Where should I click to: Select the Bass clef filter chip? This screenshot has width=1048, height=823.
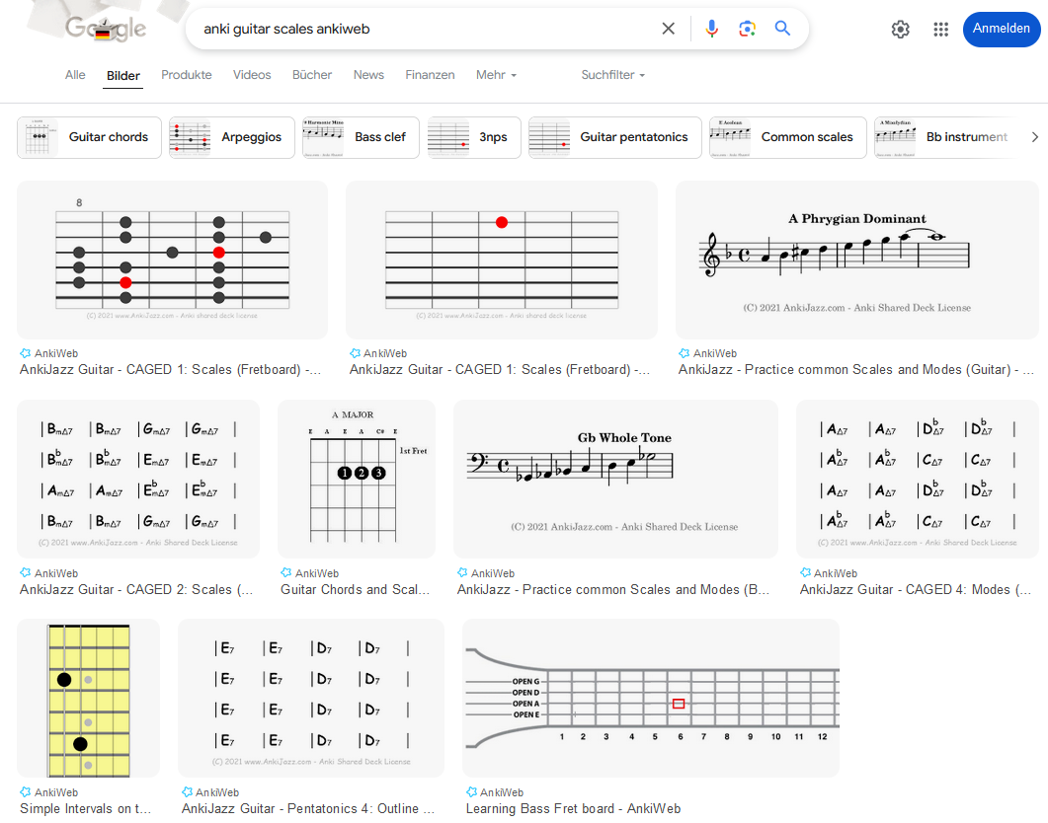[x=361, y=137]
